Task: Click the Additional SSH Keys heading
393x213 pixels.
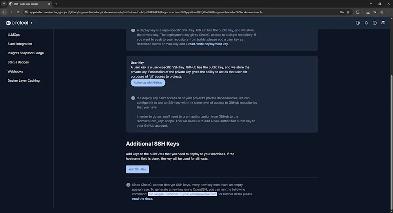Action: (152, 144)
